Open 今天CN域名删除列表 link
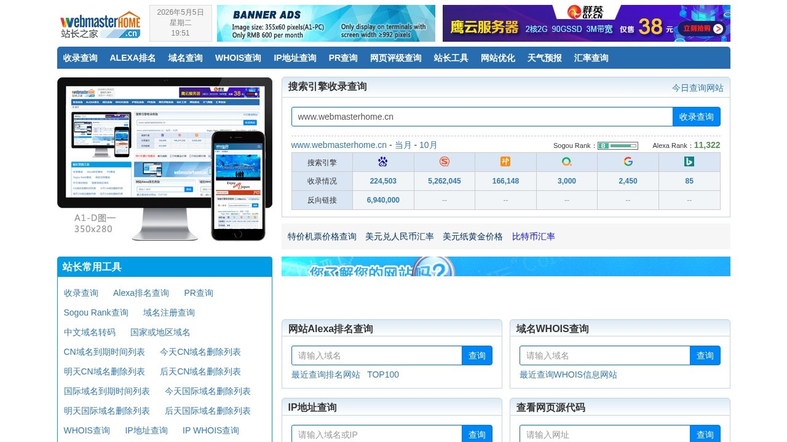 pyautogui.click(x=200, y=352)
